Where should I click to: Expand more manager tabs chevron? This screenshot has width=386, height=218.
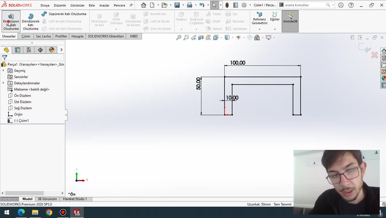(x=61, y=50)
